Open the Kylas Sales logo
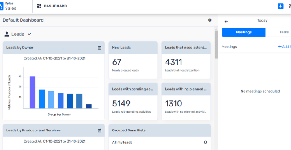This screenshot has width=291, height=150. (8, 6)
